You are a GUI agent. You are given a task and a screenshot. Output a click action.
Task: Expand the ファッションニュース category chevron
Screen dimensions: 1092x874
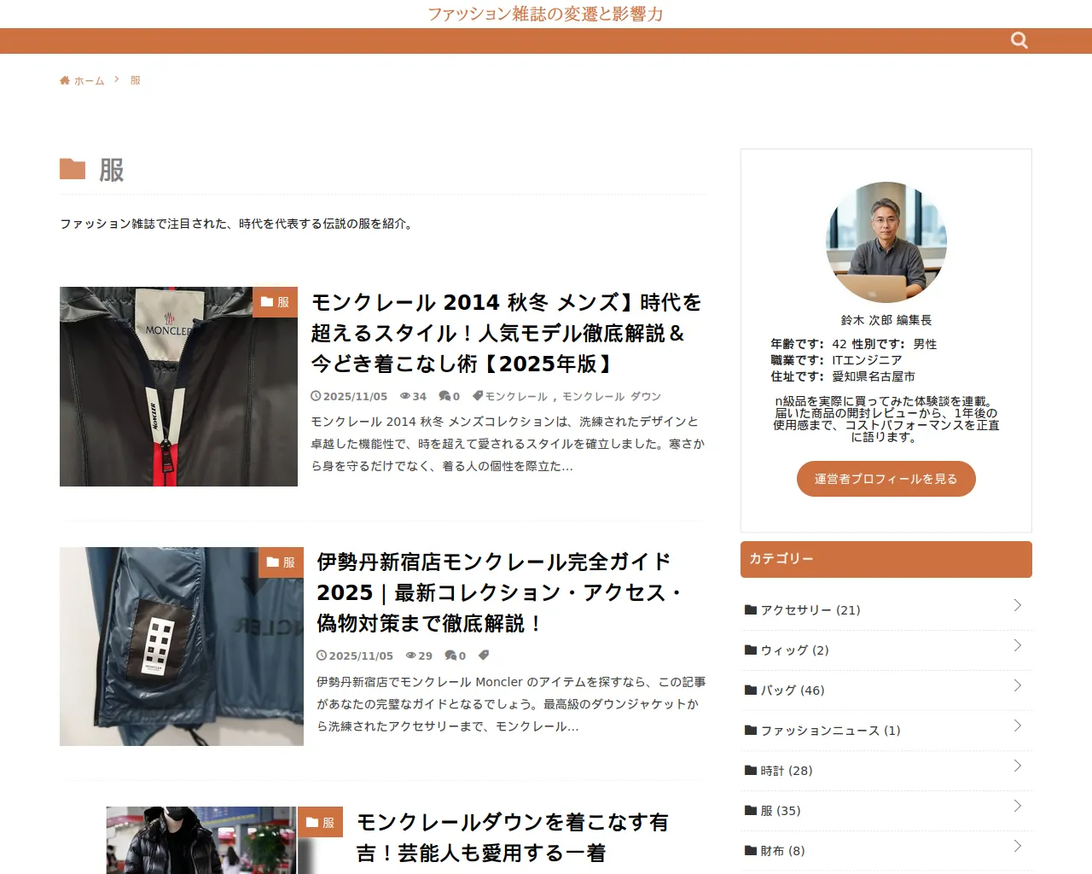click(1017, 725)
